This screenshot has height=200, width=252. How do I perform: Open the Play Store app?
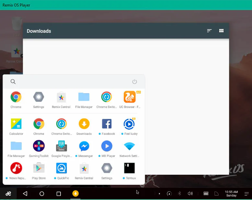click(39, 168)
